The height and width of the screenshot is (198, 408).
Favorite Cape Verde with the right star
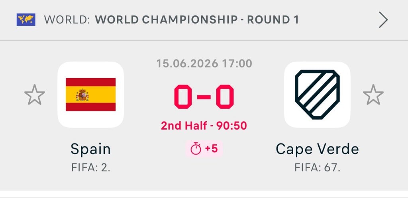tap(373, 95)
